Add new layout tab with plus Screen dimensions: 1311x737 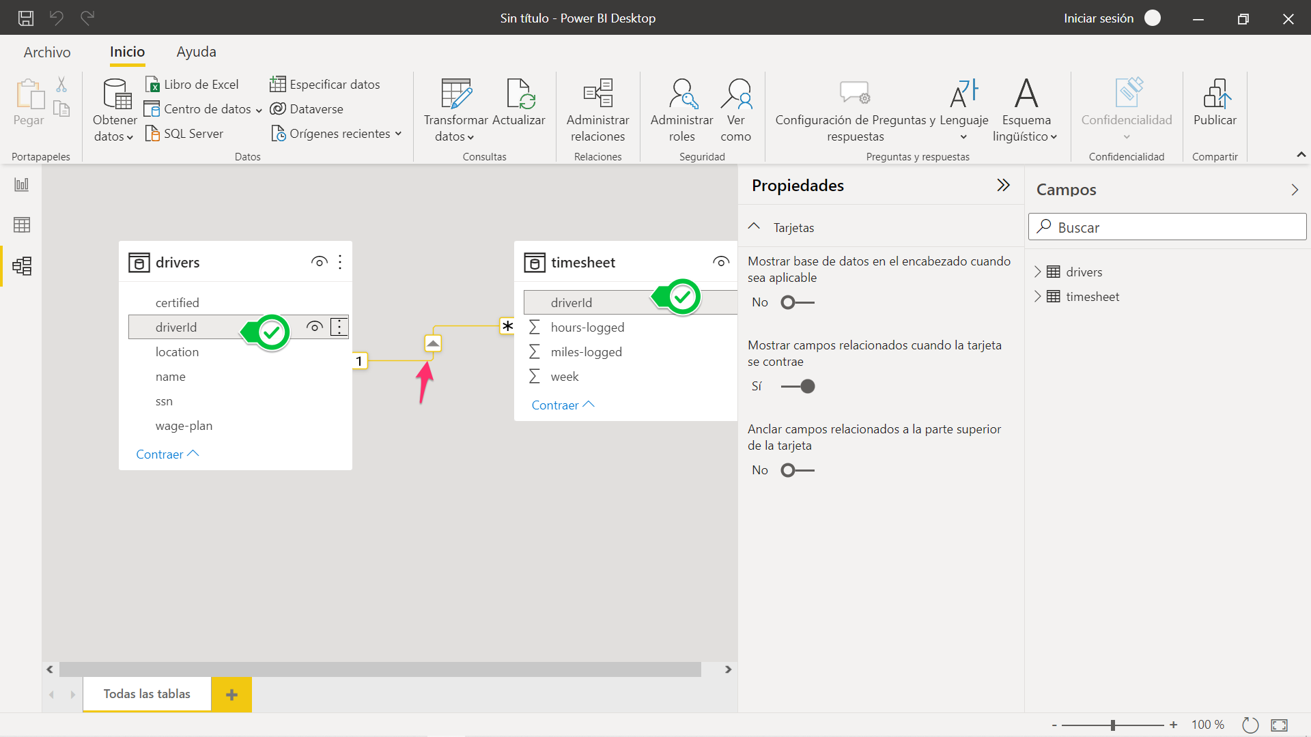pyautogui.click(x=231, y=695)
